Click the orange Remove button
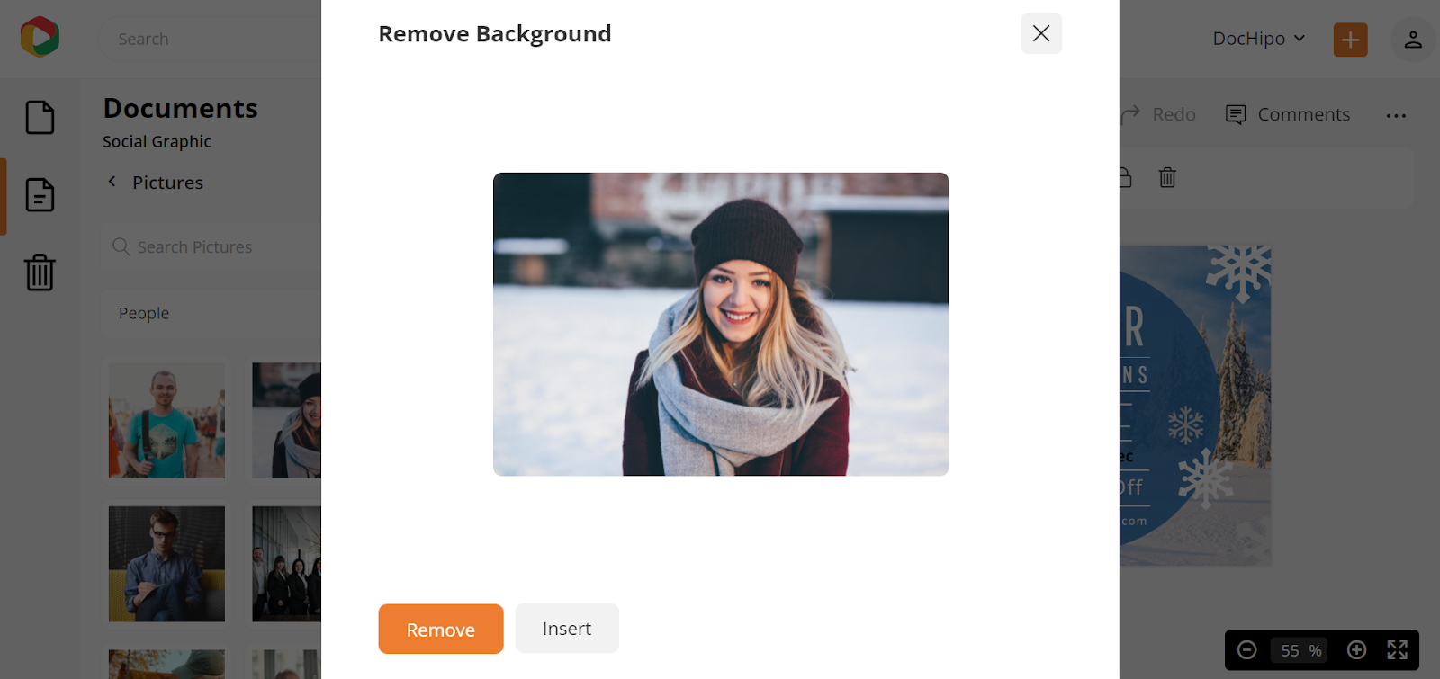The image size is (1440, 679). pos(440,629)
